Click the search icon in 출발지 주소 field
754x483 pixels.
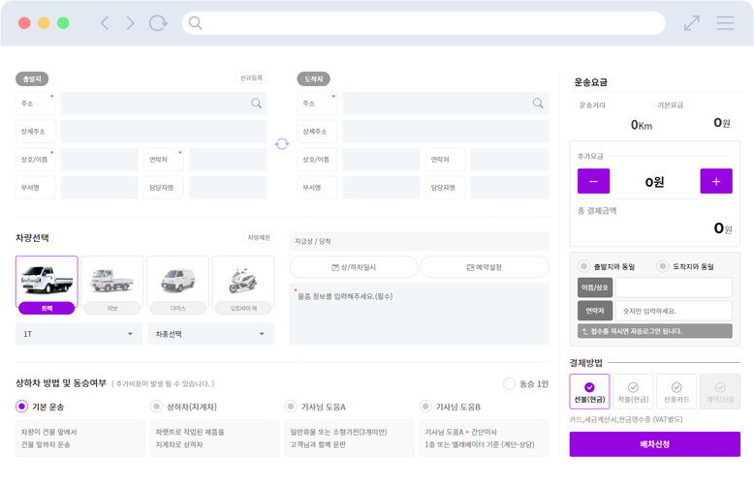tap(257, 104)
